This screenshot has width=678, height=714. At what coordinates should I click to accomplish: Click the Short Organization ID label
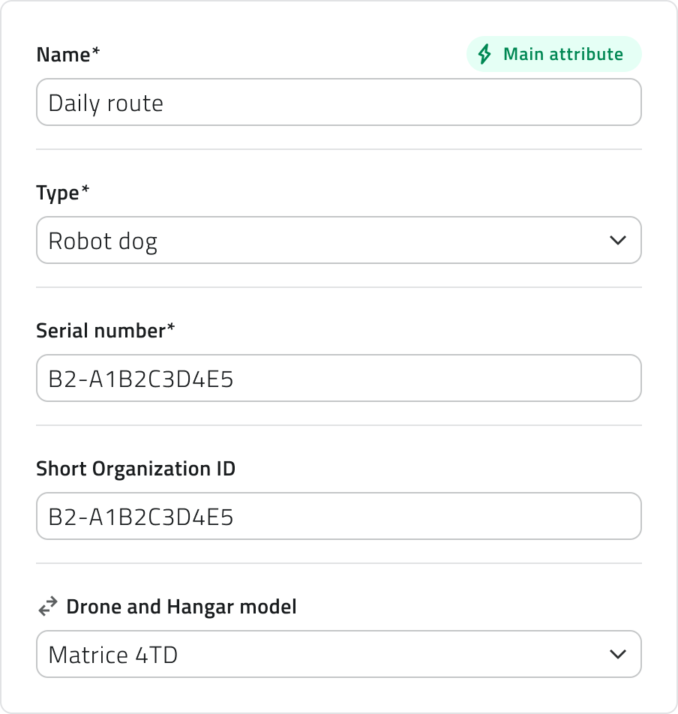136,469
